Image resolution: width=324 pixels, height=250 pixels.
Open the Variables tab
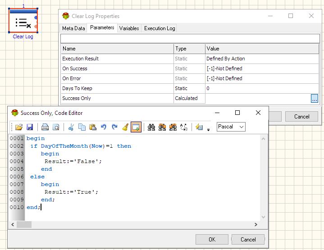tap(129, 28)
